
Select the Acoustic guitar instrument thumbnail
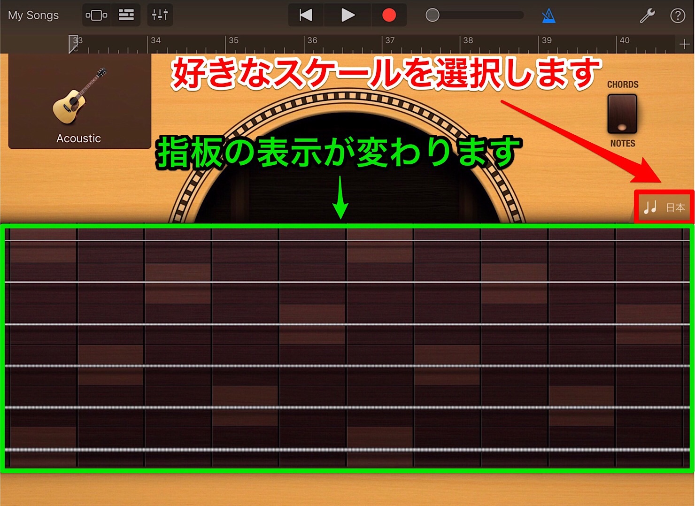tap(79, 101)
